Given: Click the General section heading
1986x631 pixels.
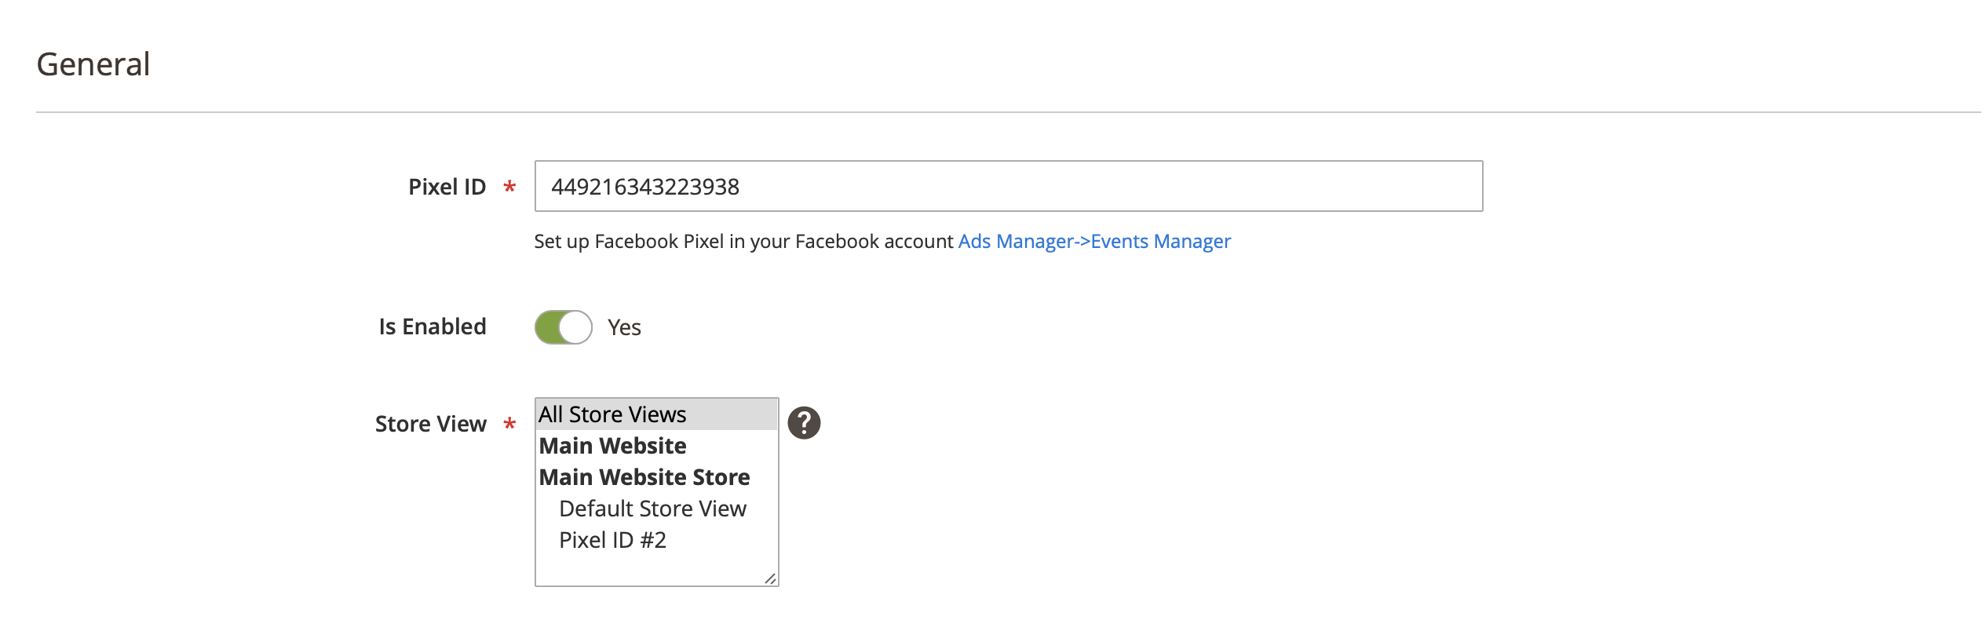Looking at the screenshot, I should pos(93,64).
